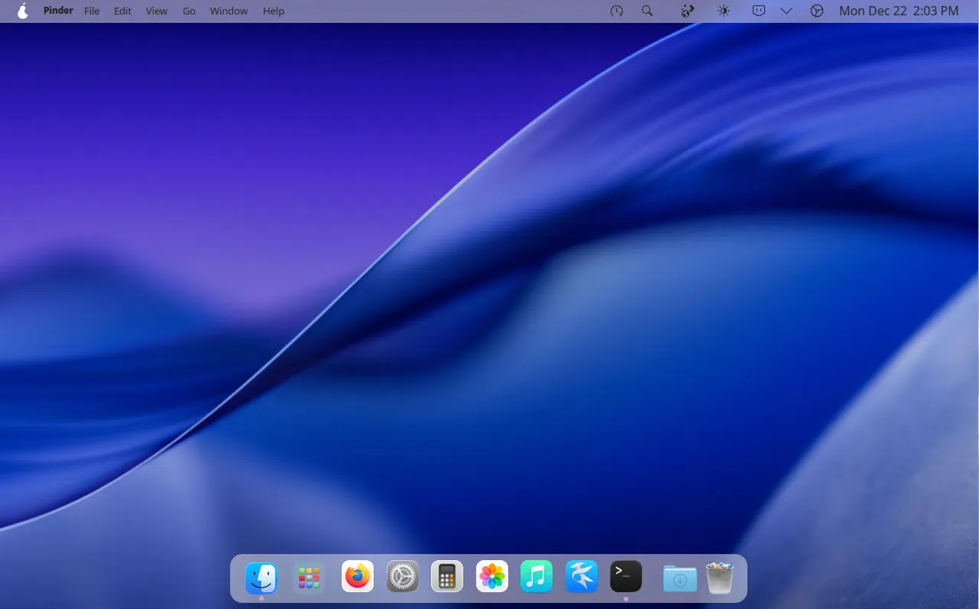Viewport: 979px width, 609px height.
Task: Open the Terminal app
Action: point(626,577)
